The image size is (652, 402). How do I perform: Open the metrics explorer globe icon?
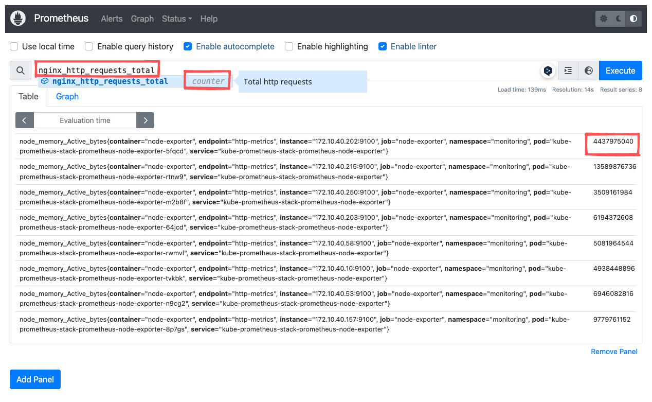[589, 71]
